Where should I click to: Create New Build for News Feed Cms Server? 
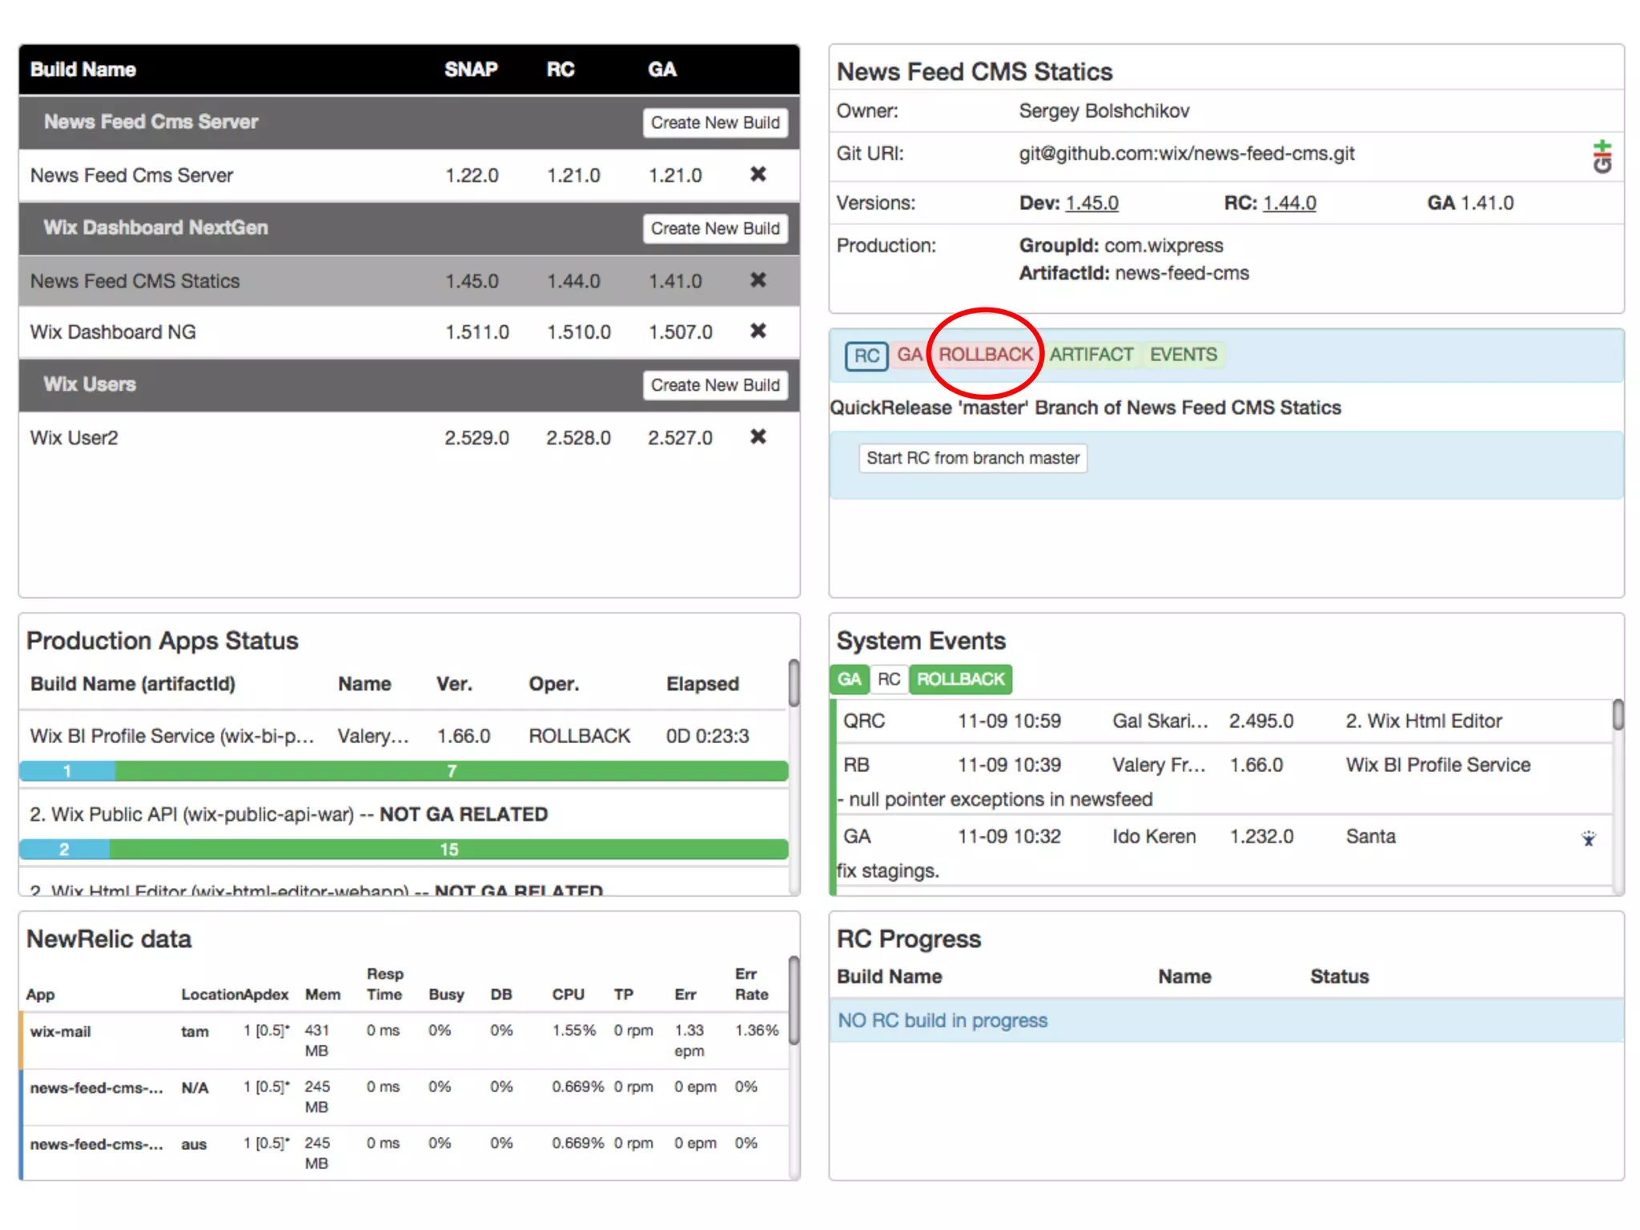click(x=714, y=123)
